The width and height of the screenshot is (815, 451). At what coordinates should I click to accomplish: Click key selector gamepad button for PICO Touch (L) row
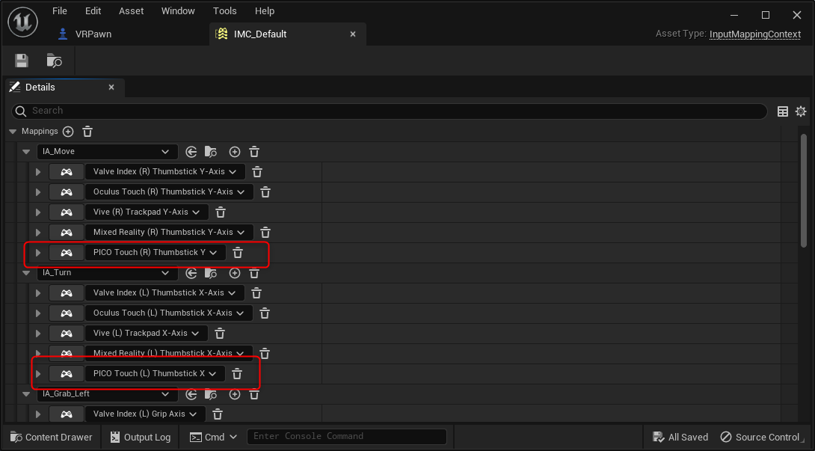[x=66, y=373]
